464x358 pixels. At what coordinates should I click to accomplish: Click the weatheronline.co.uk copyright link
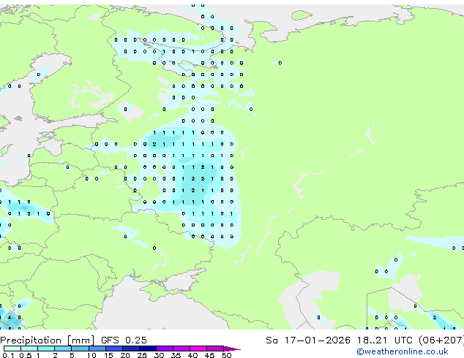pyautogui.click(x=403, y=351)
